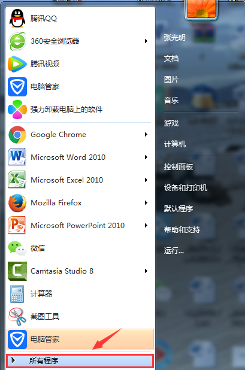The image size is (245, 370).
Task: Click the Google Chrome text label
Action: (x=59, y=135)
